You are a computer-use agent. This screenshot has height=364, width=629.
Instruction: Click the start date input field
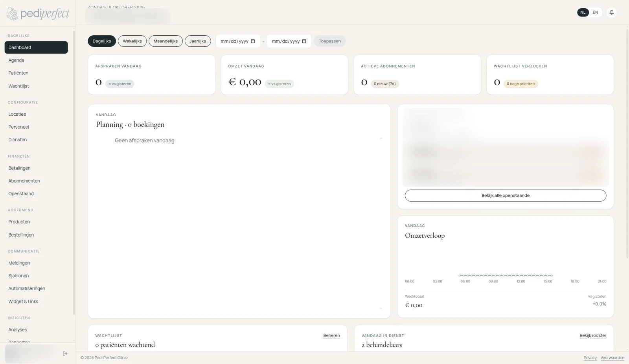pyautogui.click(x=238, y=41)
